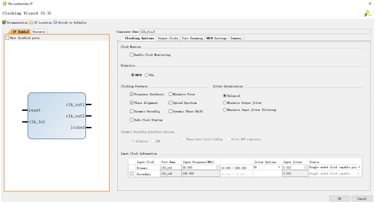Click IP Location link
The height and width of the screenshot is (204, 377).
coord(43,23)
